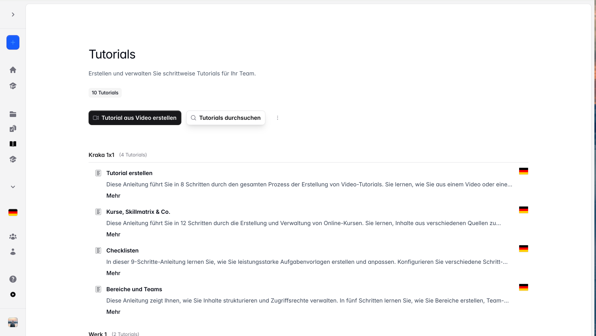Click the single user icon in sidebar

pos(13,252)
